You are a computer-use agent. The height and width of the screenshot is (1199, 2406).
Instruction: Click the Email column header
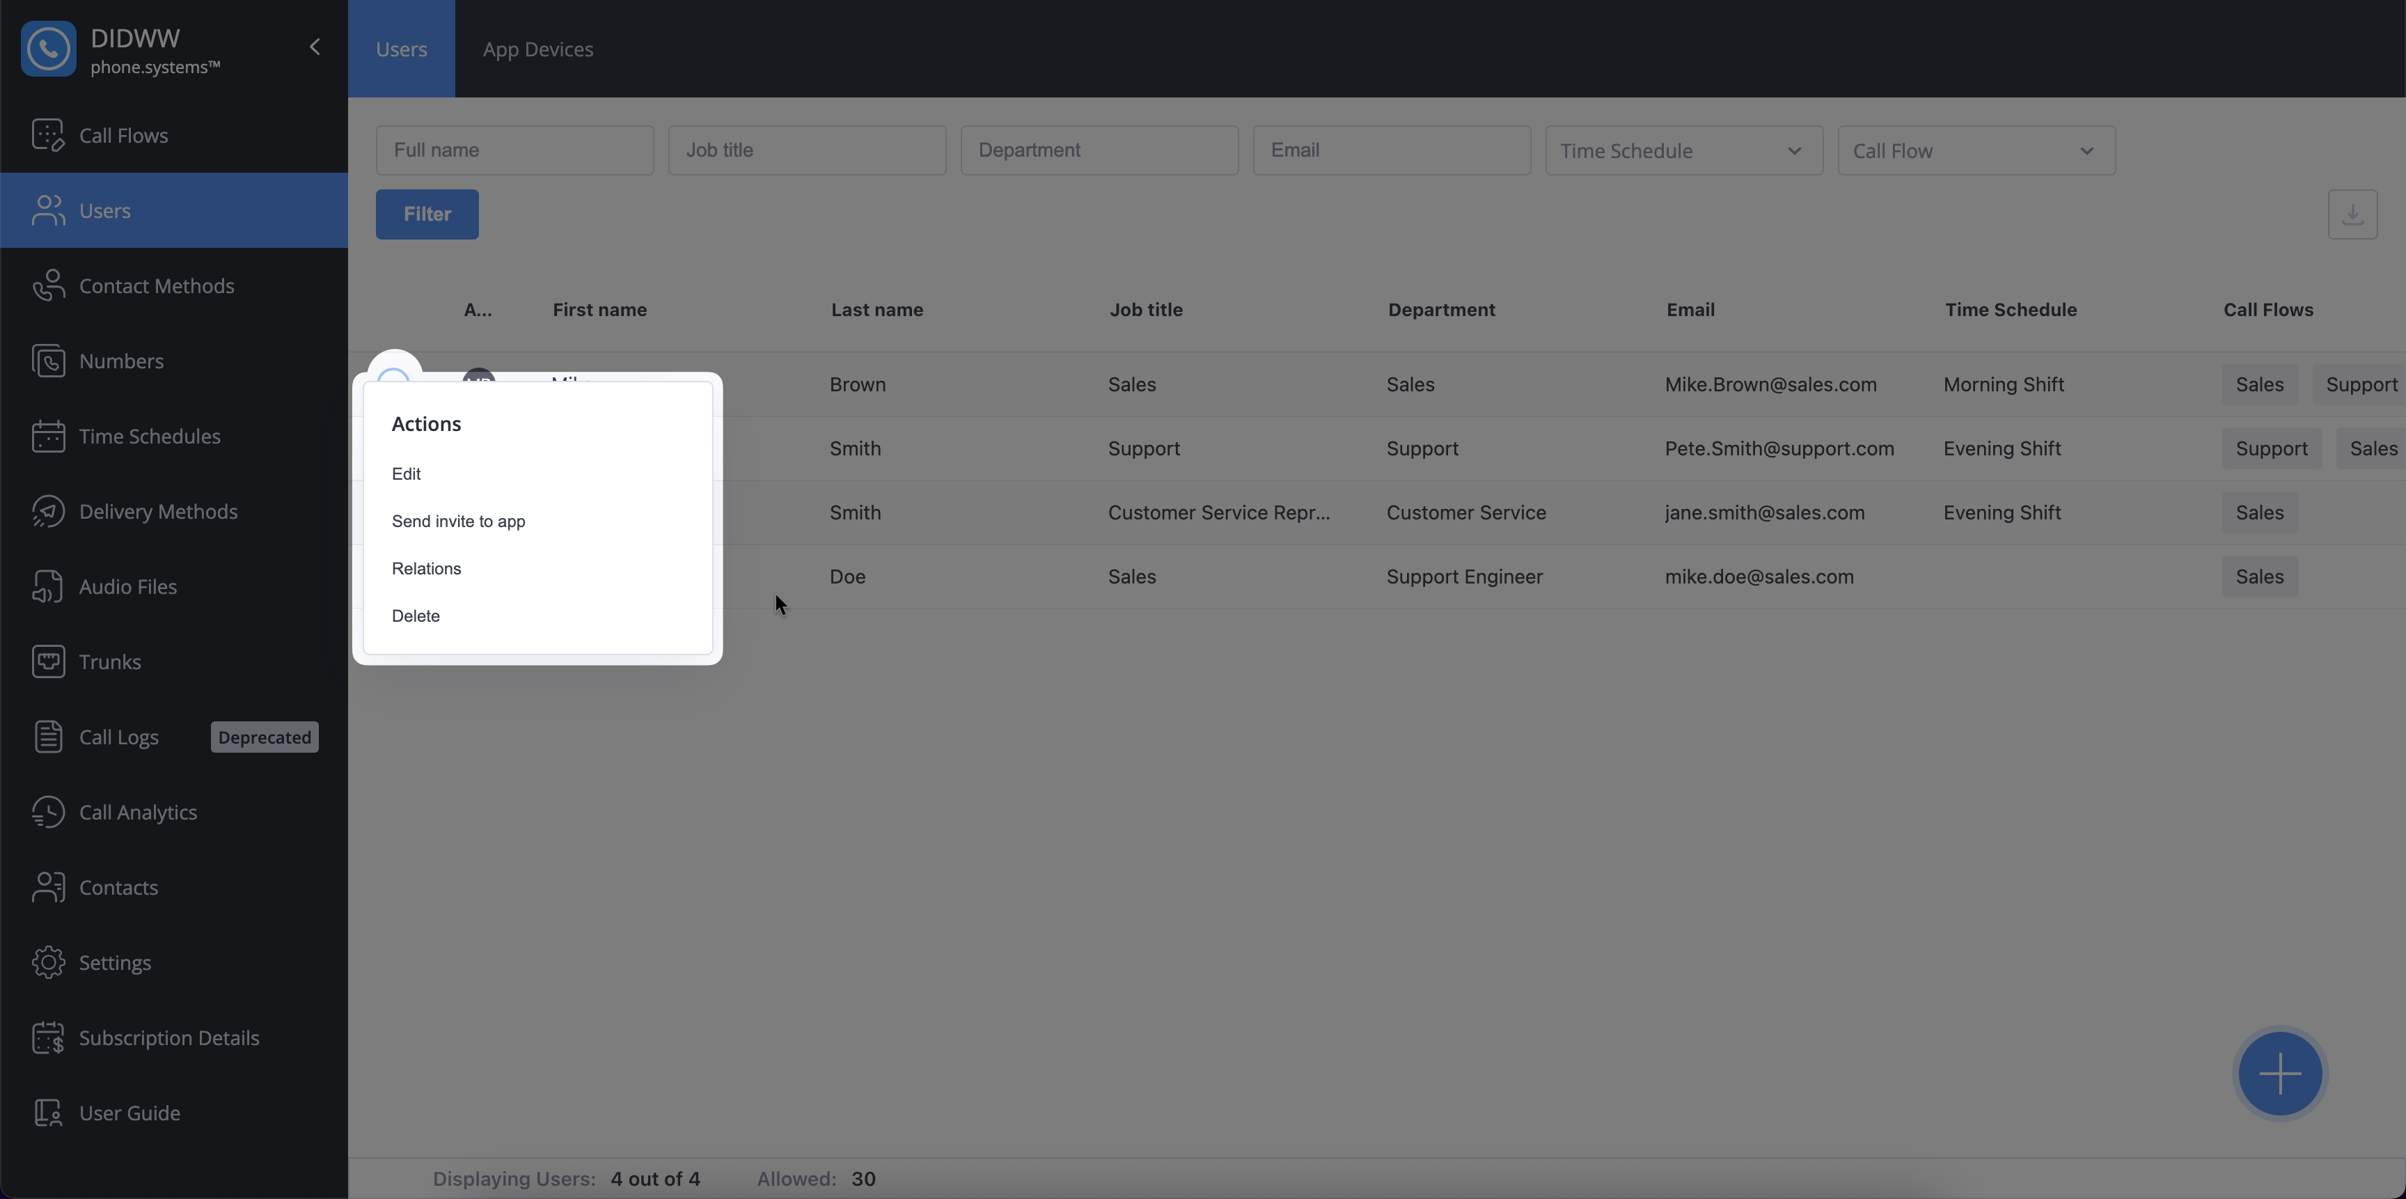(x=1690, y=310)
